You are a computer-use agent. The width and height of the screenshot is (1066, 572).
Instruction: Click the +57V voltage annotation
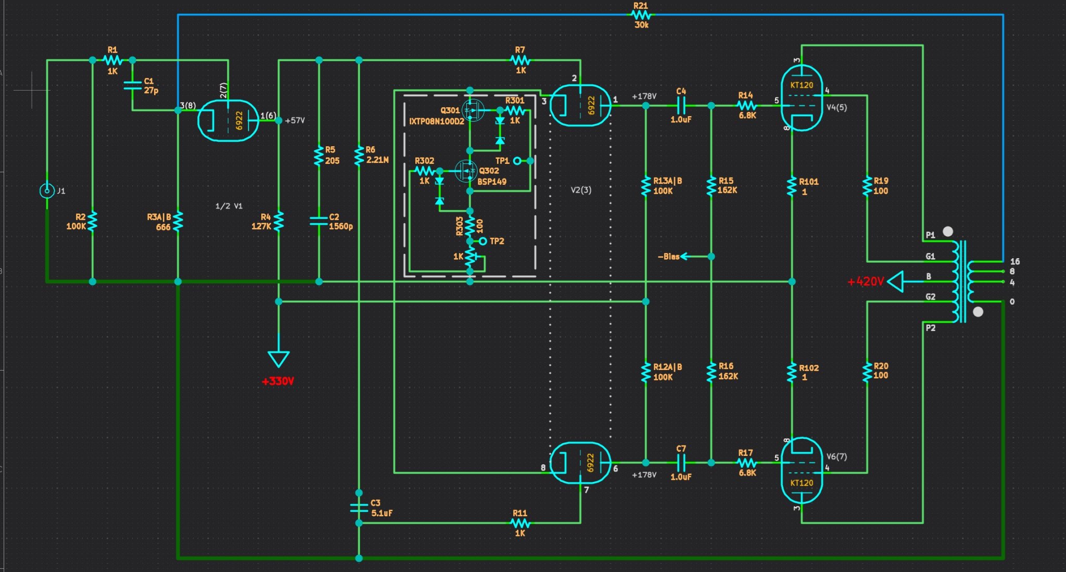(x=295, y=121)
